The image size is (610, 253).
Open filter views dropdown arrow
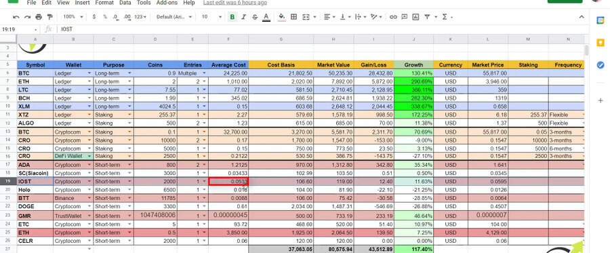pyautogui.click(x=436, y=17)
